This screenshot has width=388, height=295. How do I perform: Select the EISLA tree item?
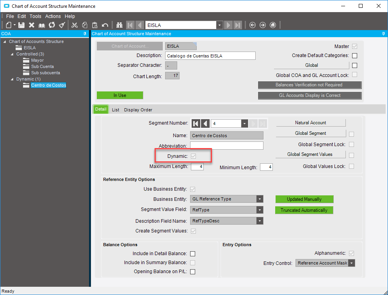click(29, 48)
